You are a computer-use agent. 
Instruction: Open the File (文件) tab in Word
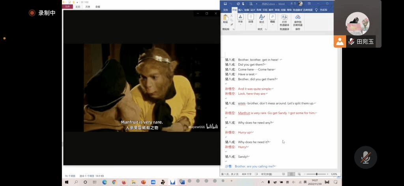[x=226, y=10]
